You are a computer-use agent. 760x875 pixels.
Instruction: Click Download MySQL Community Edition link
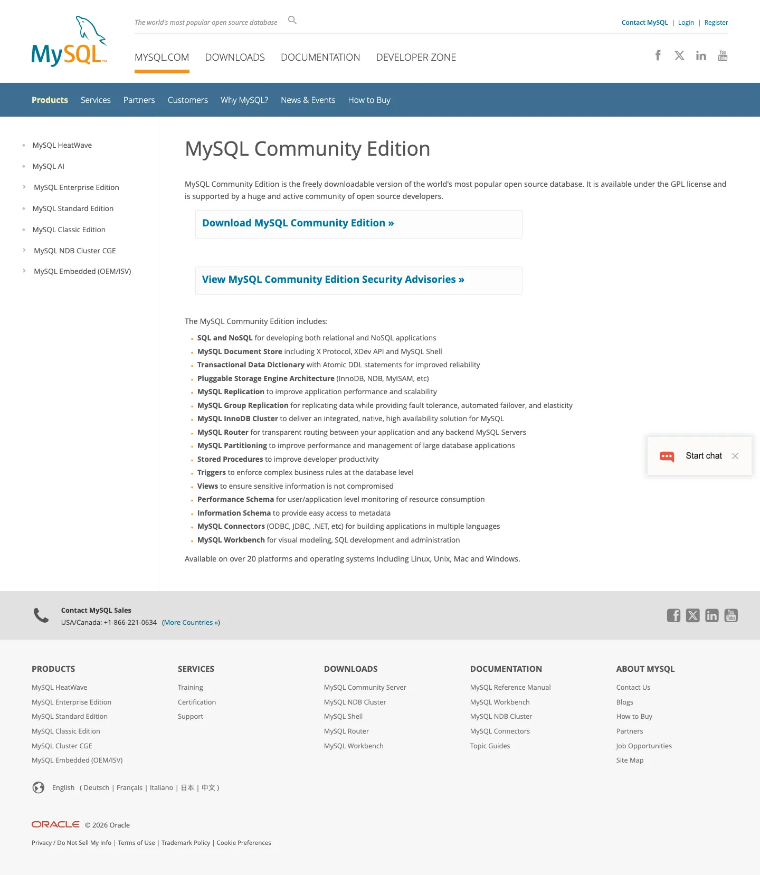pyautogui.click(x=298, y=223)
